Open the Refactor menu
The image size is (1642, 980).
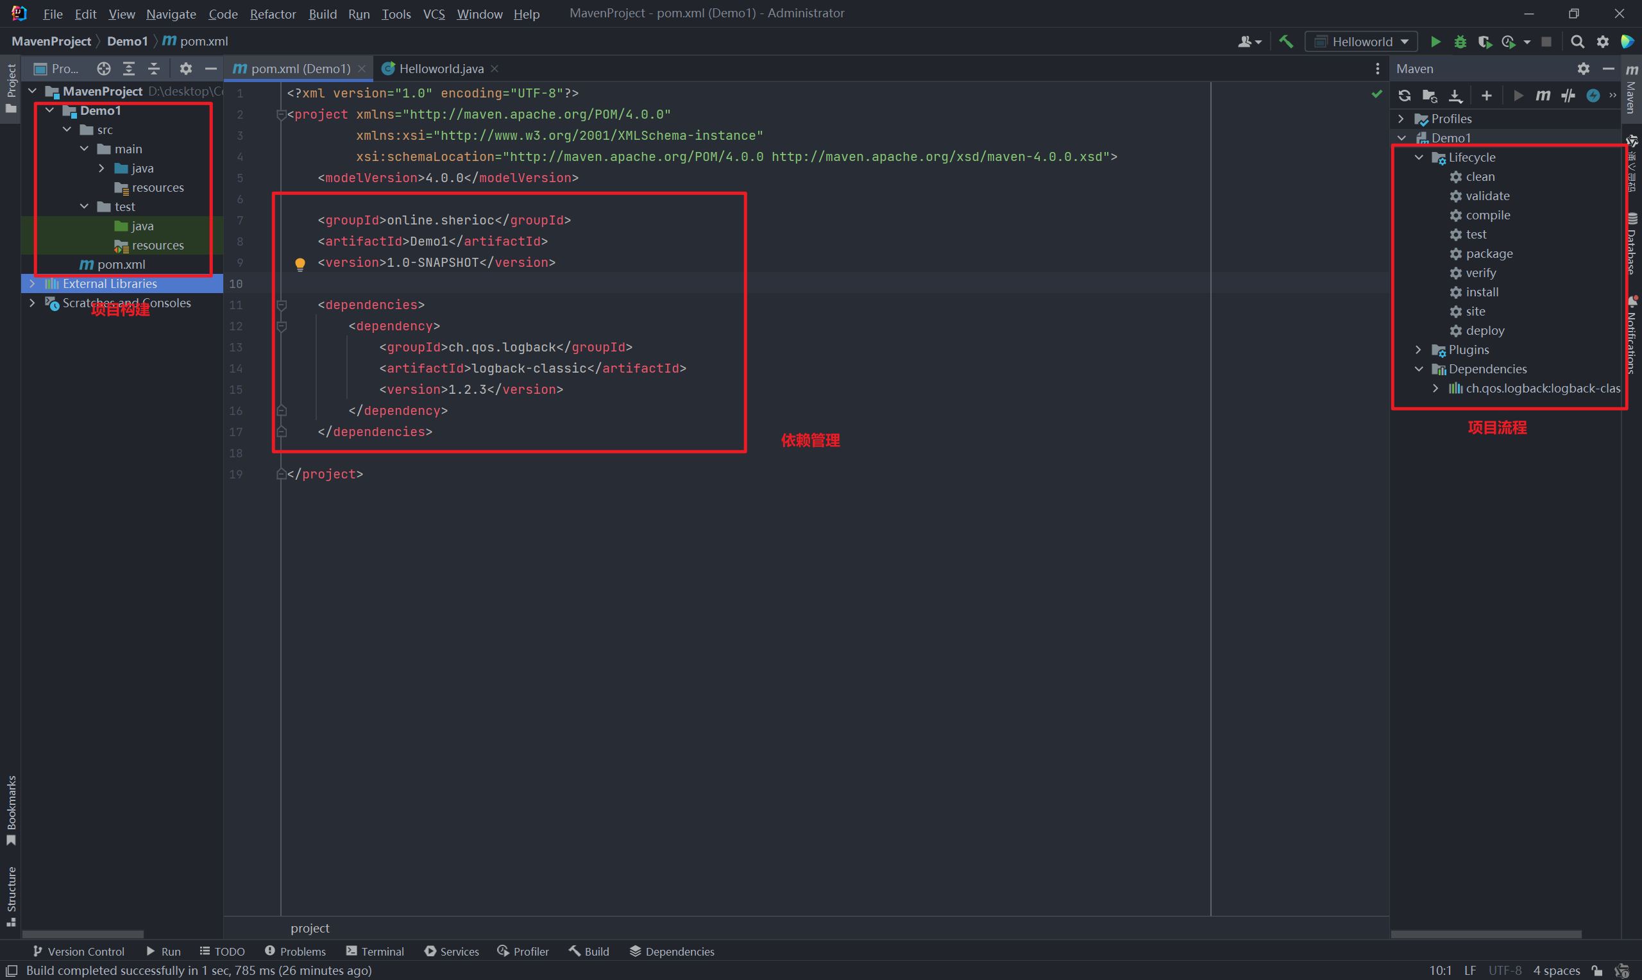click(x=273, y=14)
